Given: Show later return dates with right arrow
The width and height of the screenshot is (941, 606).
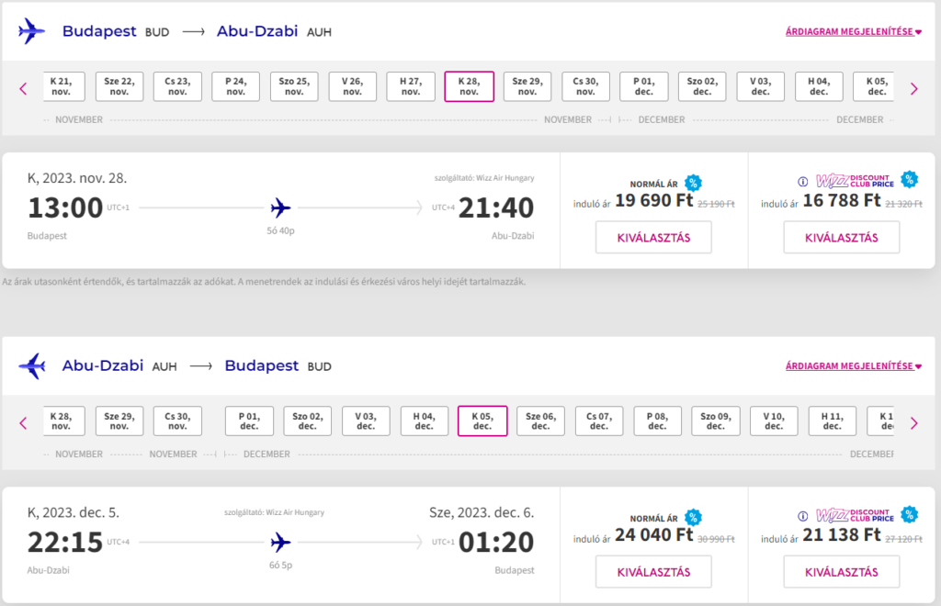Looking at the screenshot, I should coord(914,423).
